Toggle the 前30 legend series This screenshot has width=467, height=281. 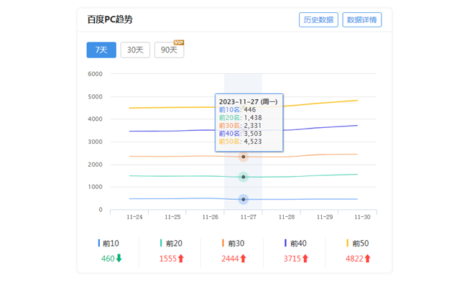coord(233,243)
